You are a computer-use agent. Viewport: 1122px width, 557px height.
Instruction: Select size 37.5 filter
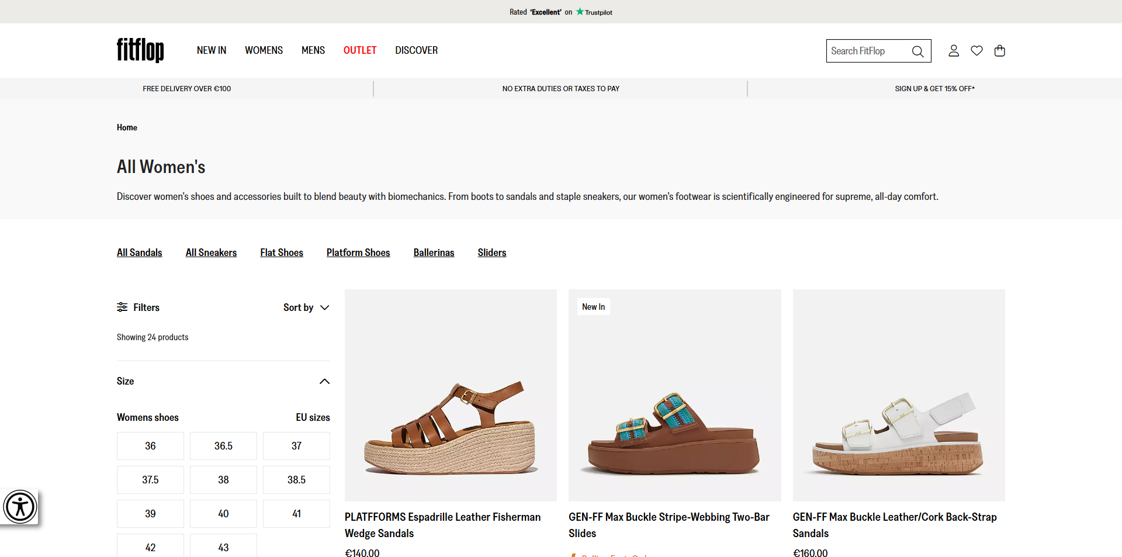tap(150, 480)
